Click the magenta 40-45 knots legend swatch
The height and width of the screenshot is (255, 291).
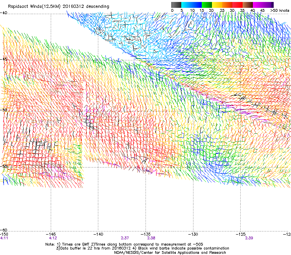[258, 5]
